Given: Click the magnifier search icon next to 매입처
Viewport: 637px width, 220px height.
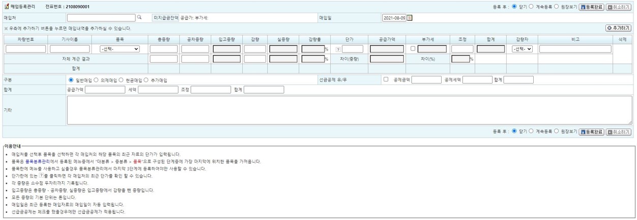Looking at the screenshot, I should [139, 17].
